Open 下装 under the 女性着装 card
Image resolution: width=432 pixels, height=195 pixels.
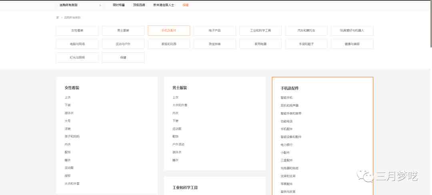(68, 105)
